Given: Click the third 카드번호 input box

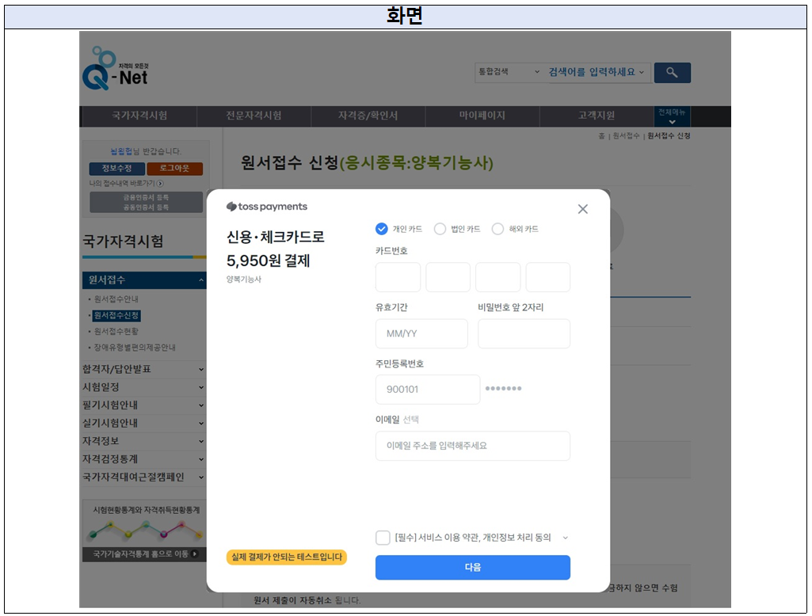Looking at the screenshot, I should coord(497,277).
